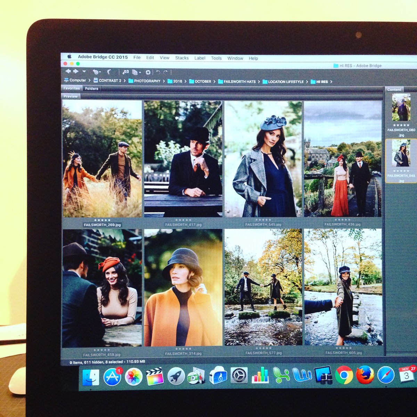Click Open in Camera Raw icon
Image resolution: width=417 pixels, height=417 pixels.
coord(148,72)
